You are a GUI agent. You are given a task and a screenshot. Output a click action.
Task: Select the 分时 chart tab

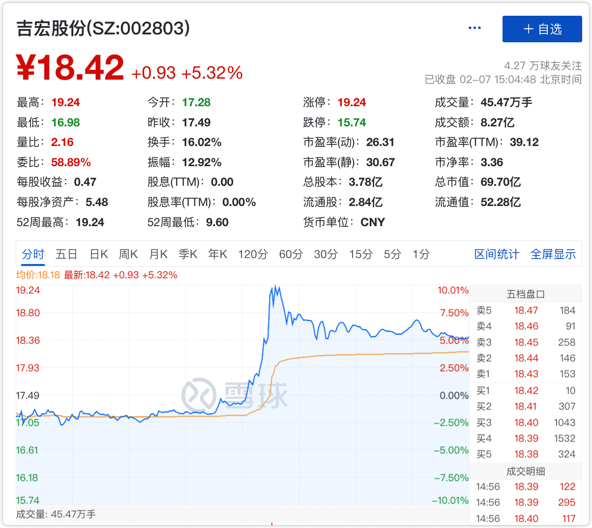point(33,254)
